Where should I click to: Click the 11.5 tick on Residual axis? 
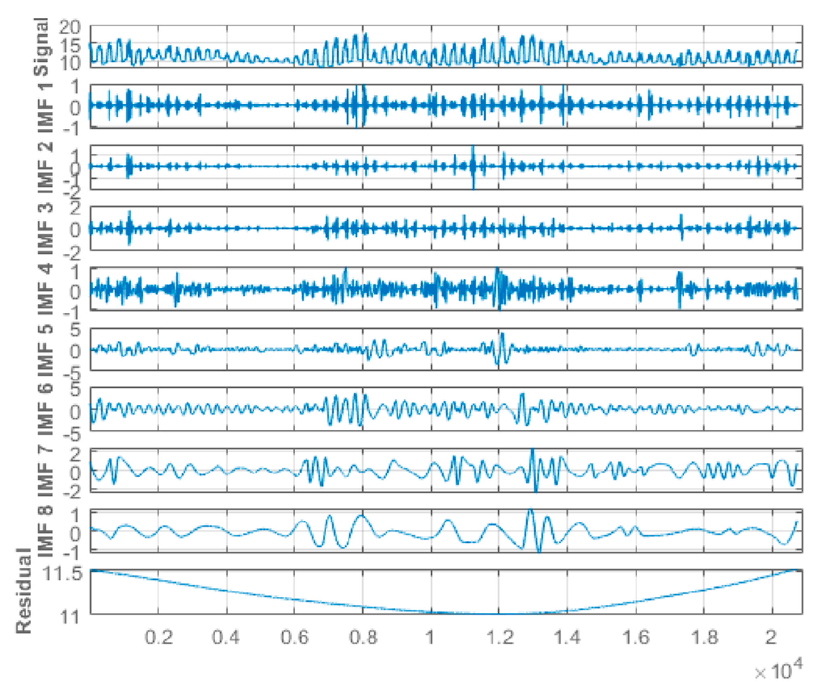(x=63, y=574)
